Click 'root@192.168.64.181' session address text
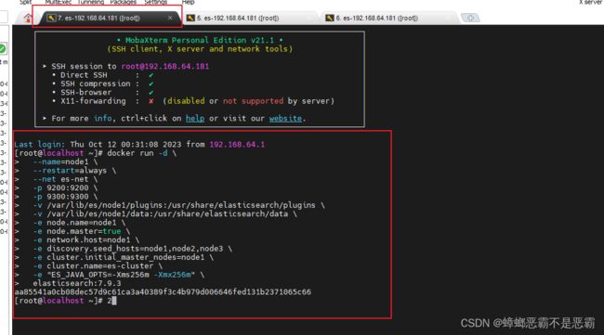The height and width of the screenshot is (335, 604). pyautogui.click(x=164, y=66)
